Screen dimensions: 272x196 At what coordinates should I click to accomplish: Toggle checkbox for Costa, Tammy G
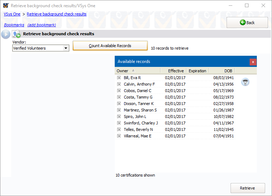119,97
